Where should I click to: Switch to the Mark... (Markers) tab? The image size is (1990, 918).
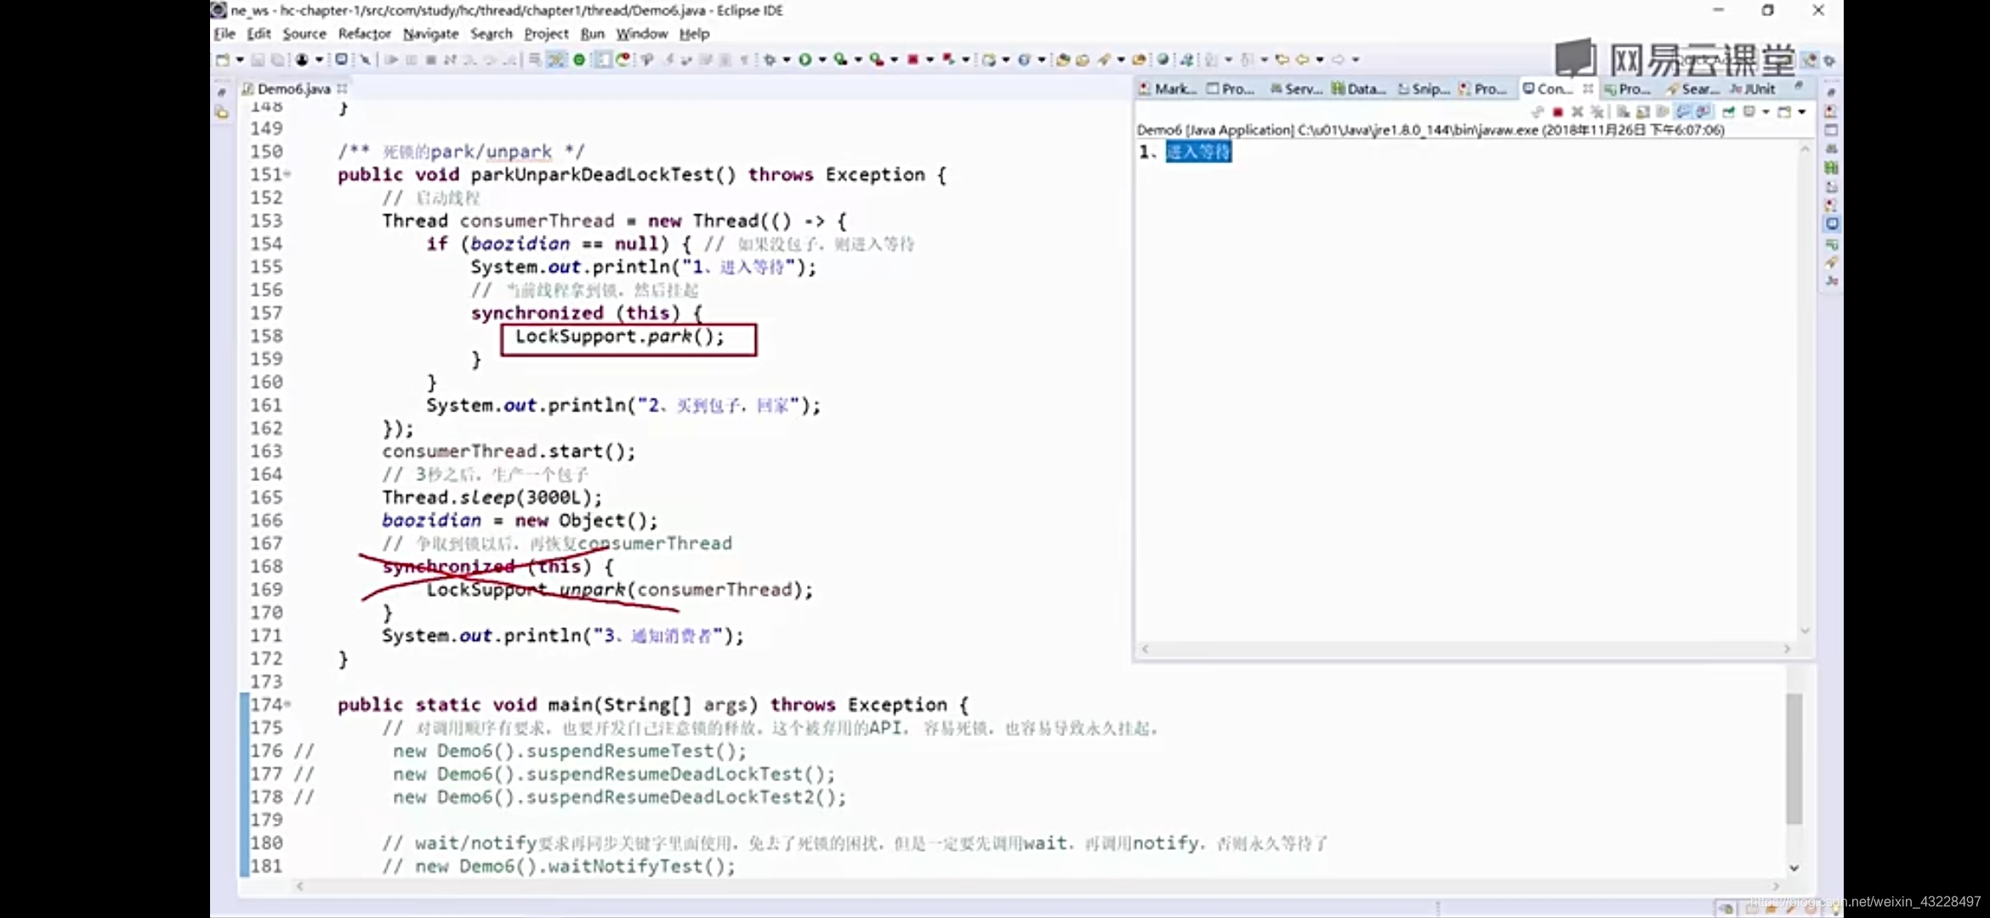click(x=1168, y=88)
